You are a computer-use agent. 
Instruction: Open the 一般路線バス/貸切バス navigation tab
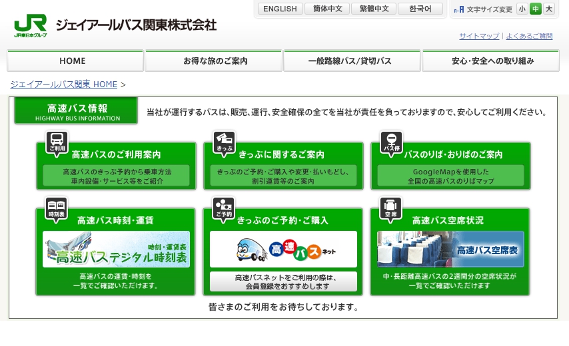[352, 61]
